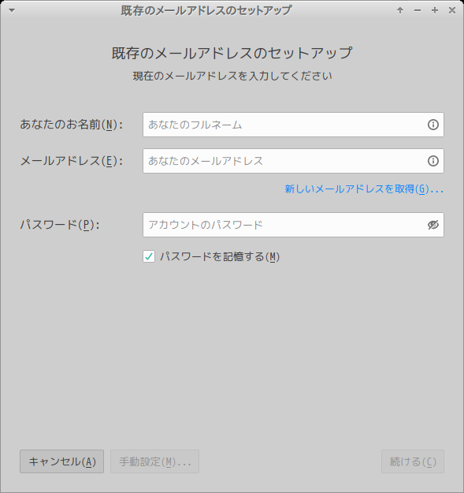Screen dimensions: 464x493
Task: Click the 手動設定(M)... button
Action: pos(154,461)
